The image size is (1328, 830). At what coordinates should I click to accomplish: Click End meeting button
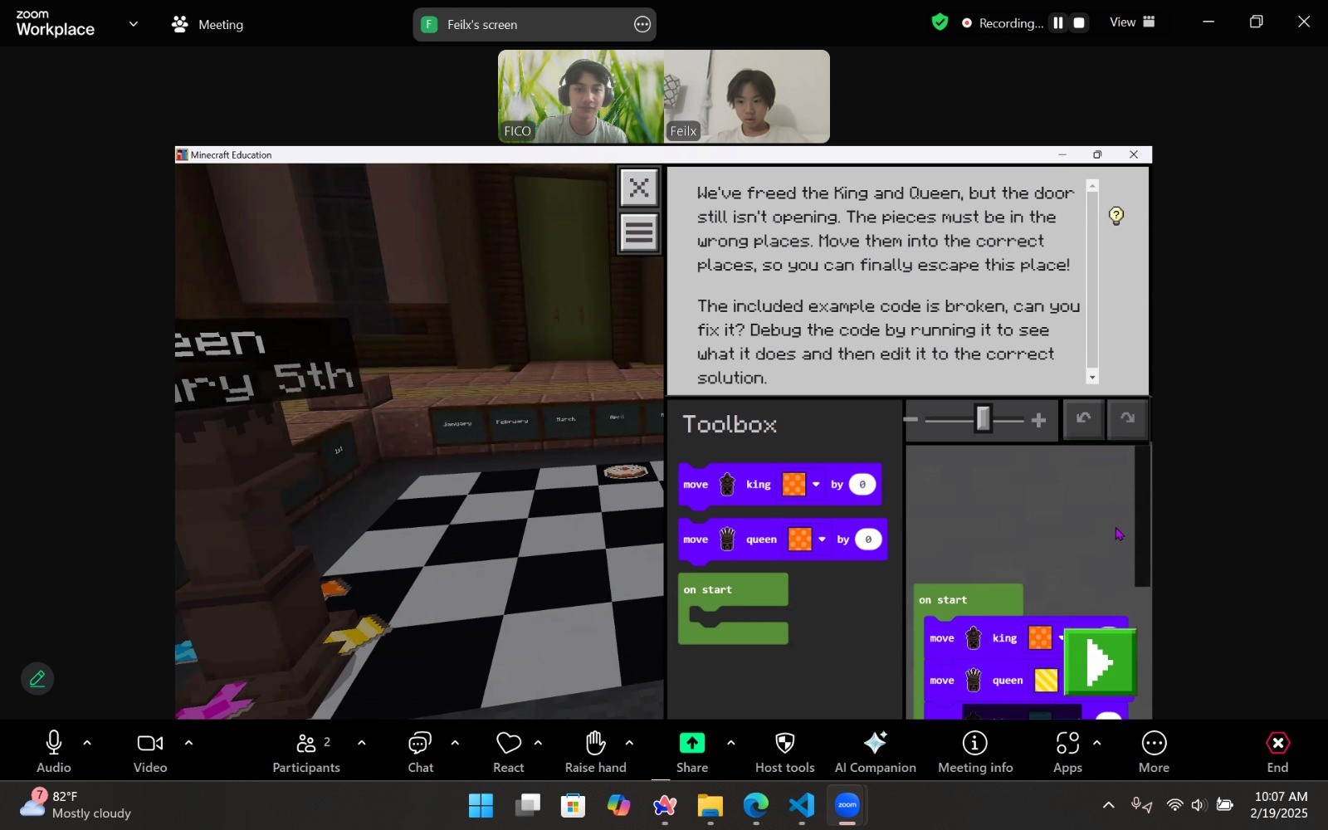(1278, 752)
